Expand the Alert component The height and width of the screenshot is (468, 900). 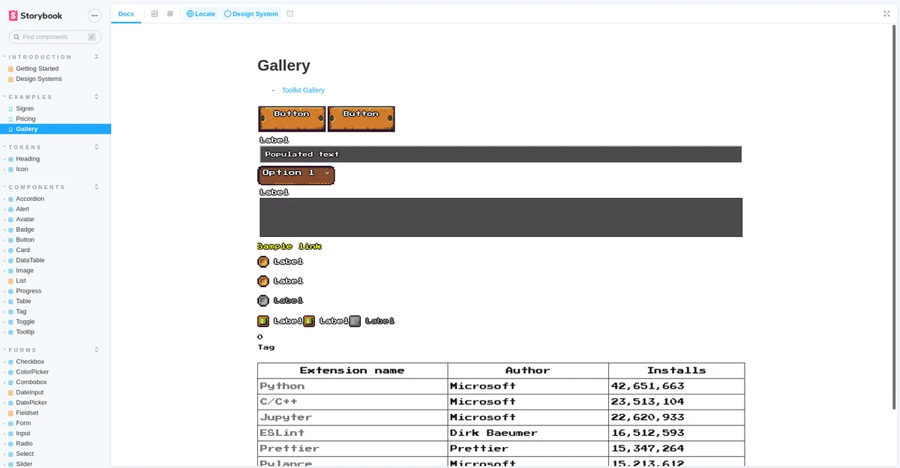point(22,209)
